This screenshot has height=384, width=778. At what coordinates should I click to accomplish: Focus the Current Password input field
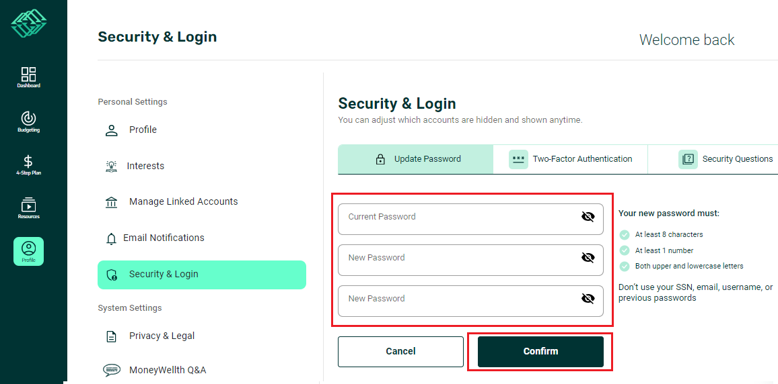[458, 220]
